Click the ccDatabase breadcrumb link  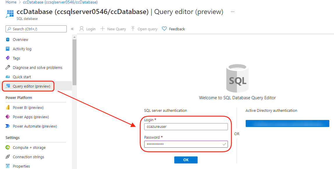[60, 2]
